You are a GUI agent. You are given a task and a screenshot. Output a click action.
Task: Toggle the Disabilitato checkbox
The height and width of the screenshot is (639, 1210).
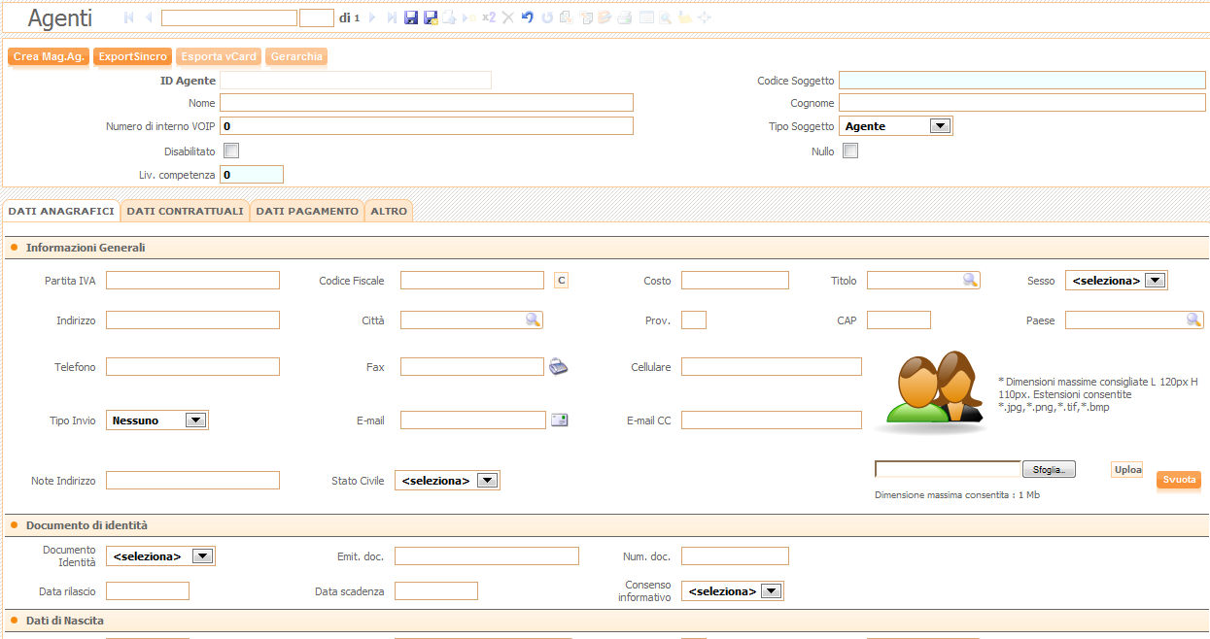click(231, 151)
